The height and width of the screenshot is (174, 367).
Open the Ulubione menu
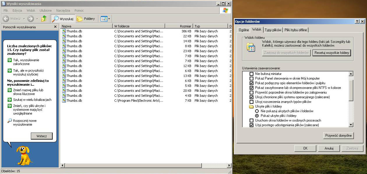coord(46,10)
